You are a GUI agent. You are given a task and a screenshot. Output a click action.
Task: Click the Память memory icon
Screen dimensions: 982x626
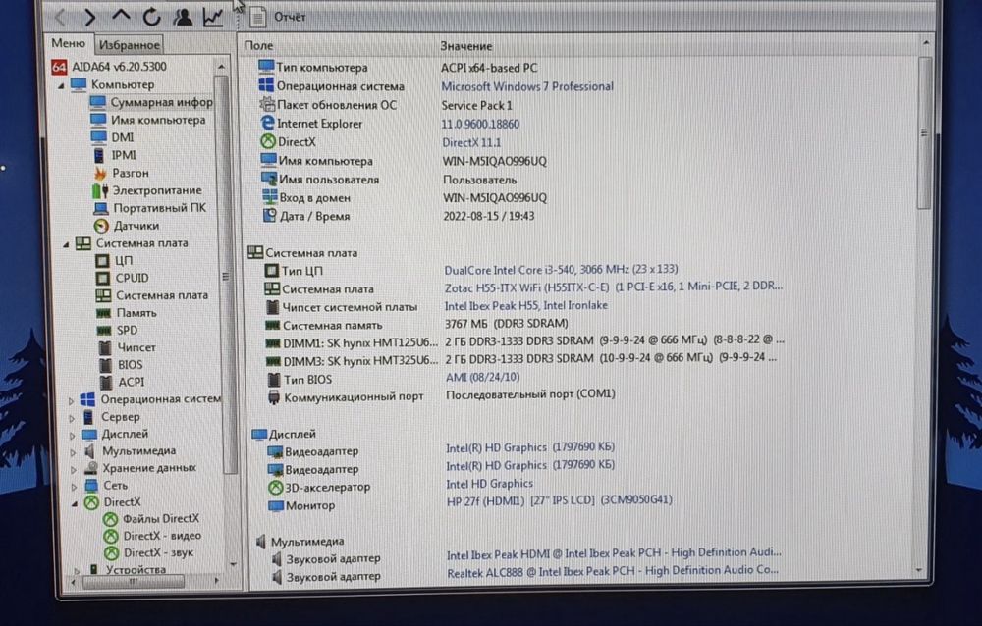(103, 313)
